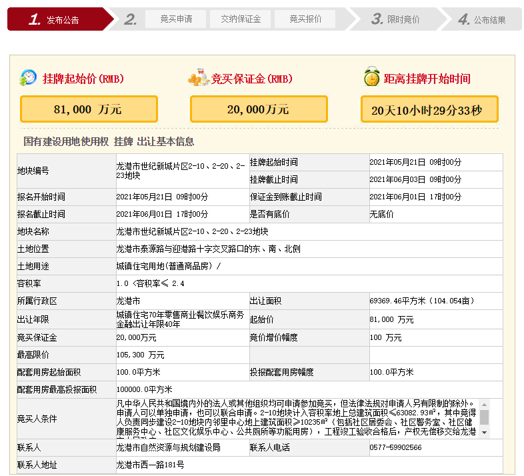The height and width of the screenshot is (476, 524).
Task: Click the 所属行政区 value 龙港市
Action: pyautogui.click(x=128, y=301)
